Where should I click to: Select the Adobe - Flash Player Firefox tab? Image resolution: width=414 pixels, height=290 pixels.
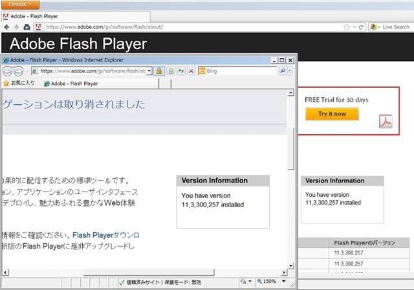[76, 16]
